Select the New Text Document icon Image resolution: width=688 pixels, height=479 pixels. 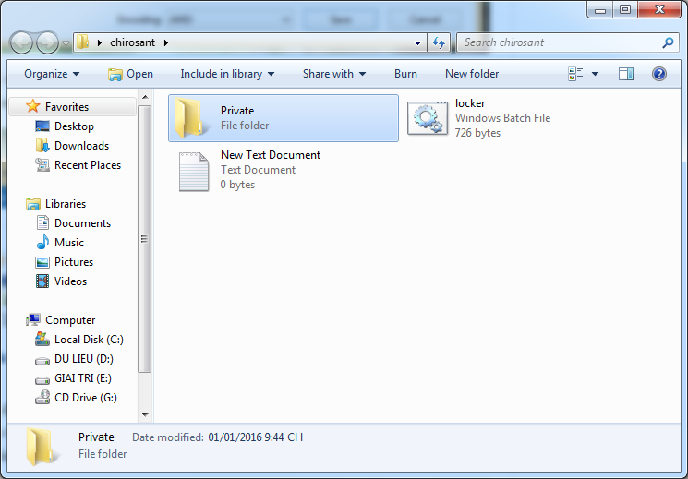[x=193, y=170]
